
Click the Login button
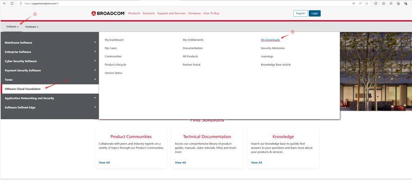tap(315, 13)
